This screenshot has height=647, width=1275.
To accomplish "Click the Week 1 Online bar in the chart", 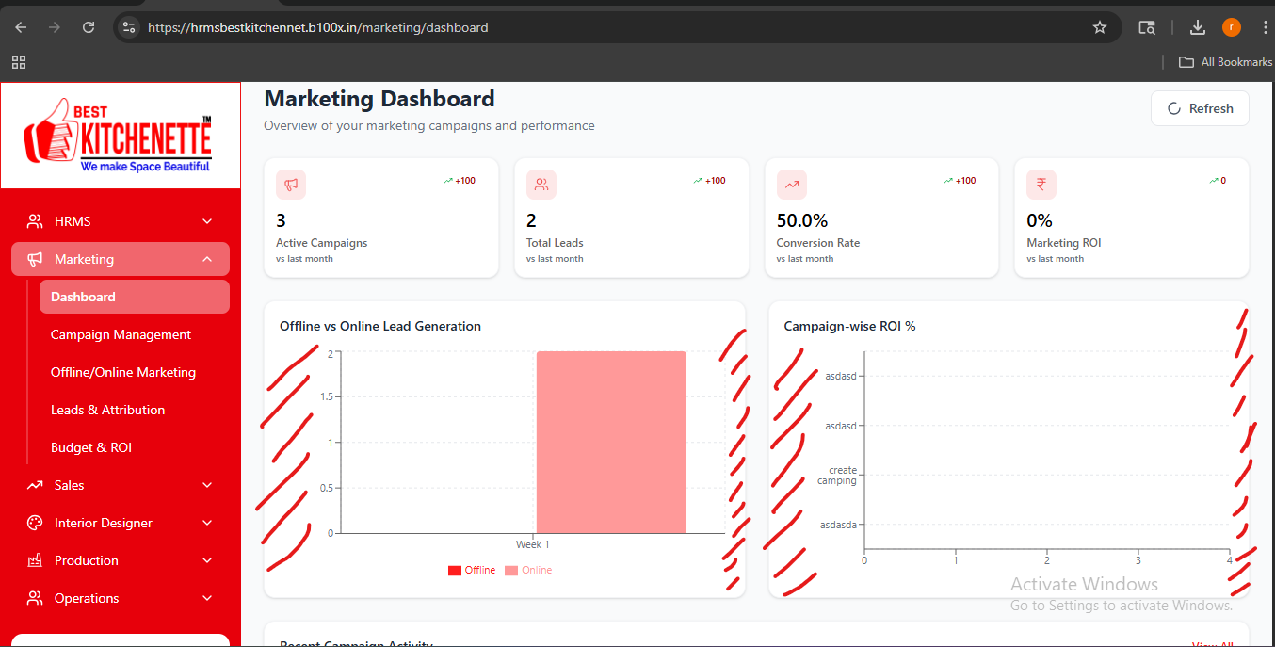I will pyautogui.click(x=611, y=443).
